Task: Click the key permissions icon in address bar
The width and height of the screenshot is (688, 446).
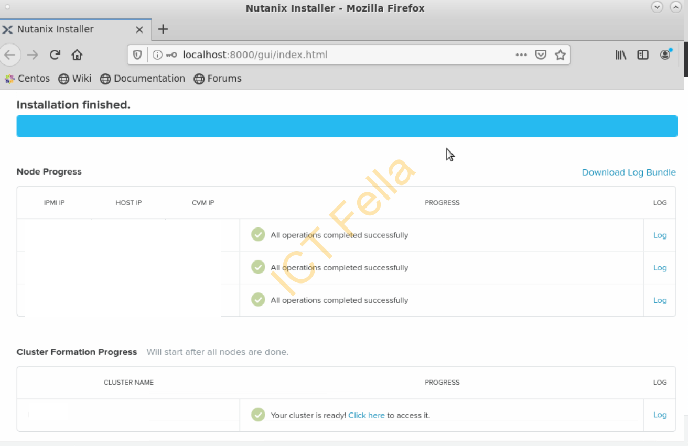Action: [171, 55]
